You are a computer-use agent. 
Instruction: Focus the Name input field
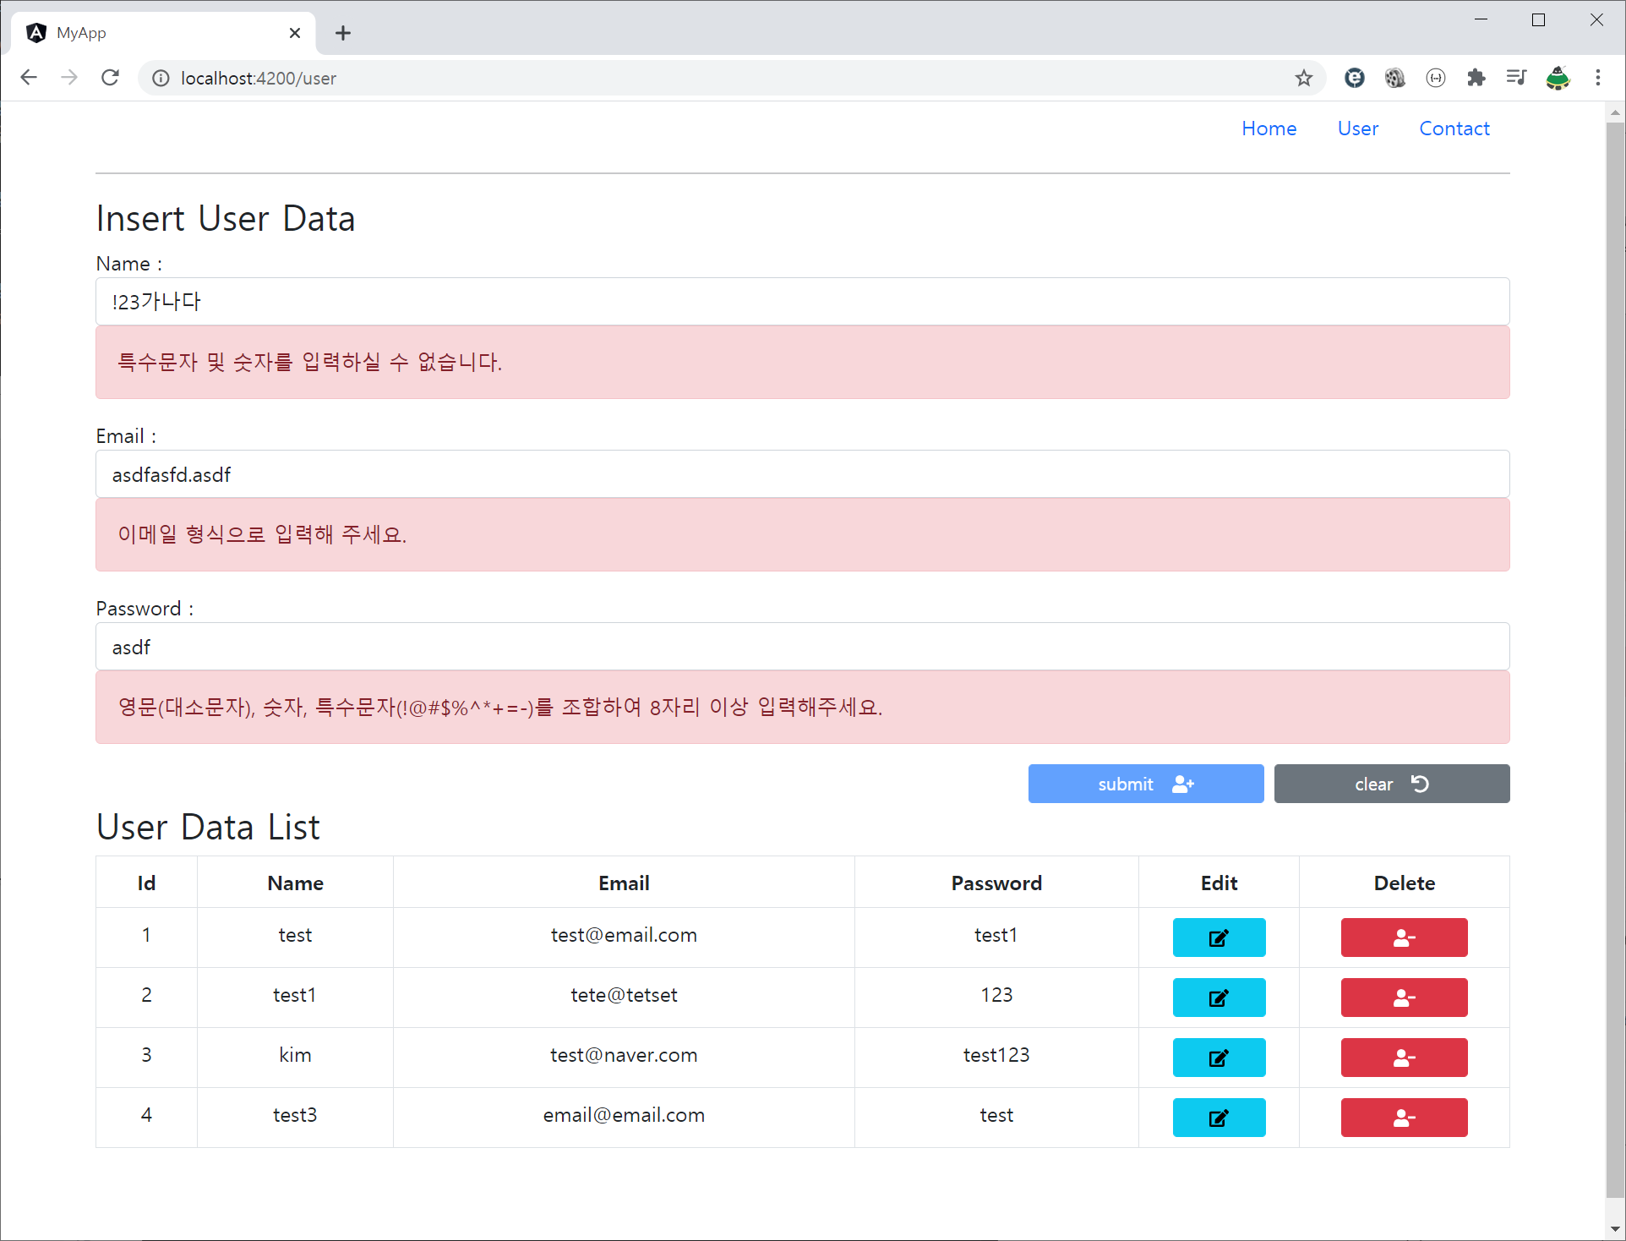(802, 302)
